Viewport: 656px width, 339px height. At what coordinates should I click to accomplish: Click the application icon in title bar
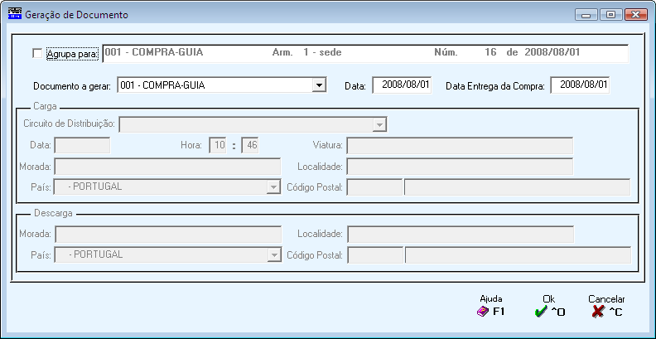click(15, 15)
